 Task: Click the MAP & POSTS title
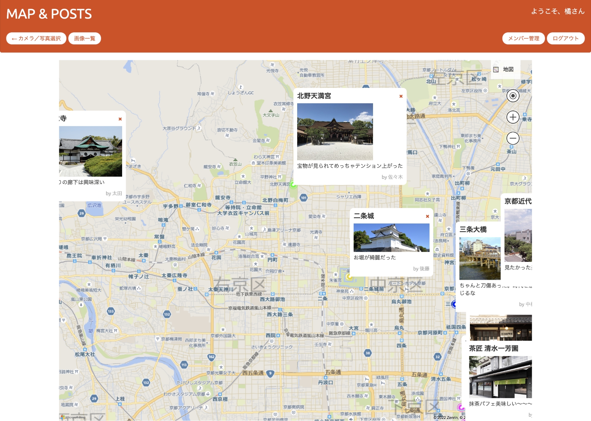[49, 14]
